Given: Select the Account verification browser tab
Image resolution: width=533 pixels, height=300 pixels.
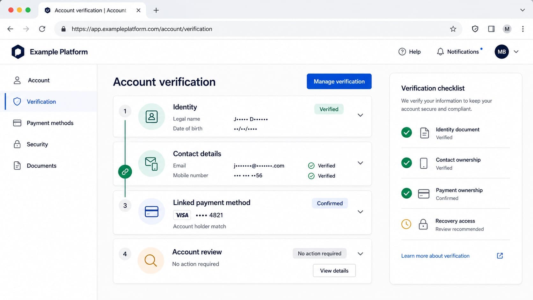Looking at the screenshot, I should (92, 10).
